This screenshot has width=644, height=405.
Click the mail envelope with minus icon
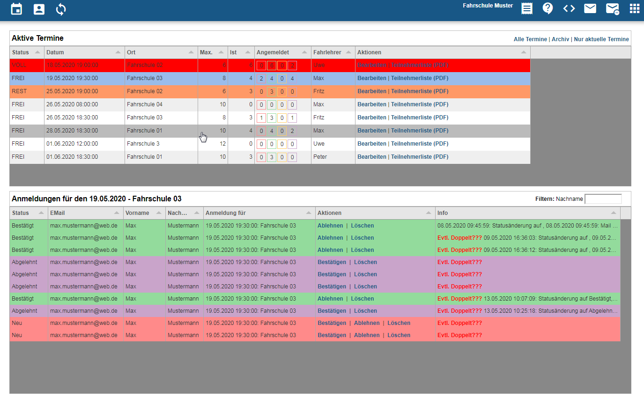(x=612, y=9)
